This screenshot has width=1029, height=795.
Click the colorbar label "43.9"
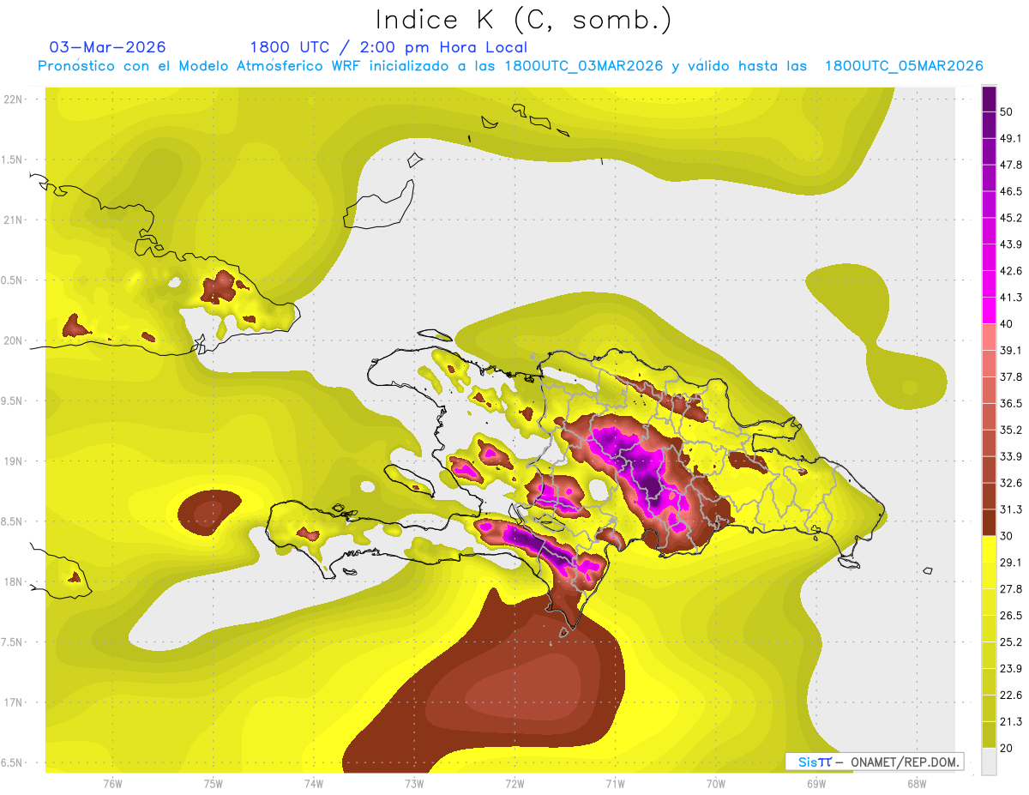point(1010,244)
